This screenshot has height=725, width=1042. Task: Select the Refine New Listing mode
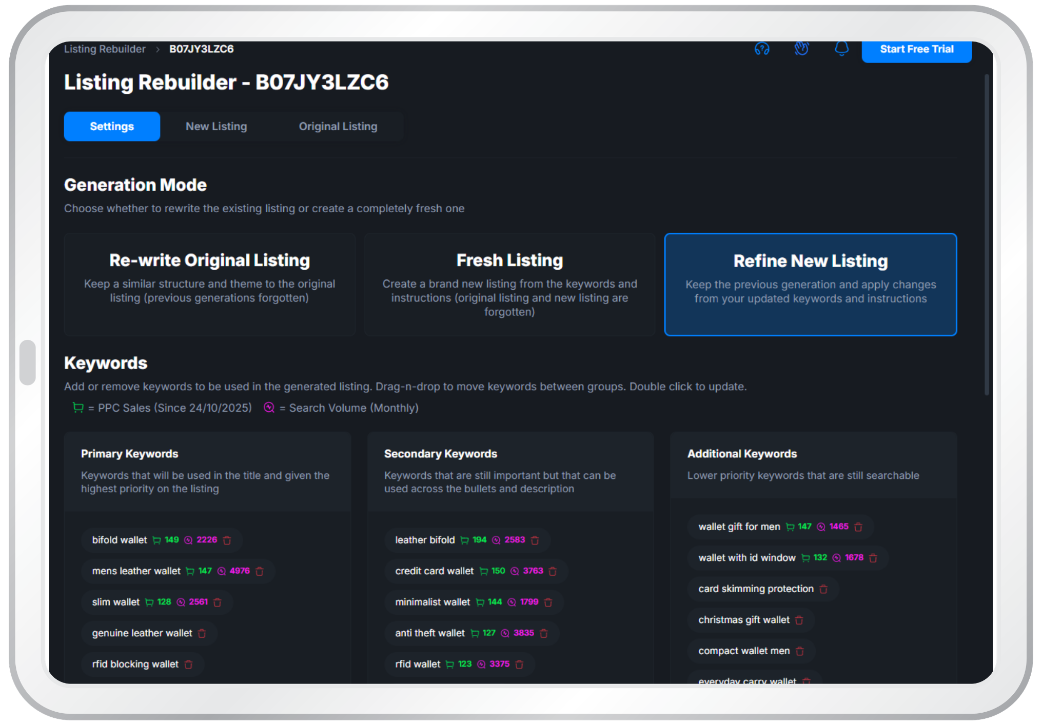coord(810,285)
